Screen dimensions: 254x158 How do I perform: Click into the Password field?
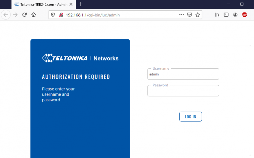pyautogui.click(x=183, y=91)
